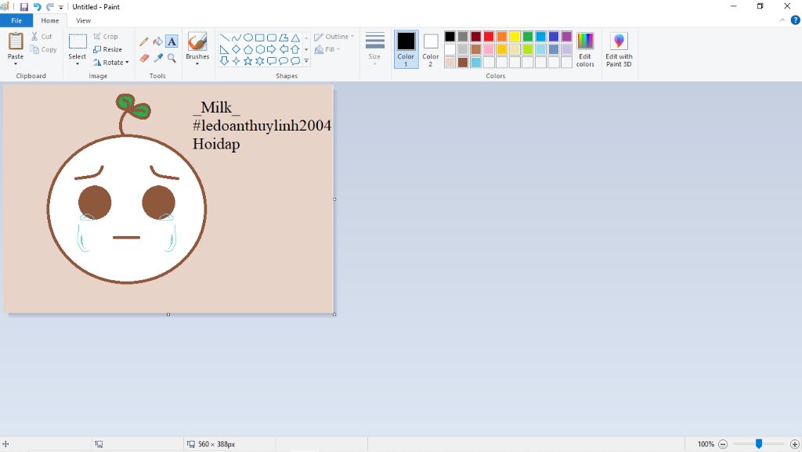Screen dimensions: 802x452
Task: Select the Color picker eyedropper tool
Action: click(x=158, y=58)
